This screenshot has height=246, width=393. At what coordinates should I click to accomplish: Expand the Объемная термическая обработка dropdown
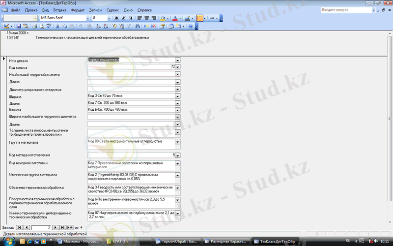pyautogui.click(x=177, y=188)
